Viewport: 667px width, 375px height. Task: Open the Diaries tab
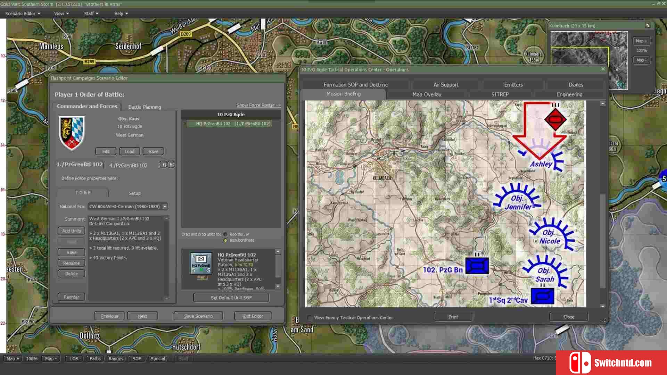576,85
